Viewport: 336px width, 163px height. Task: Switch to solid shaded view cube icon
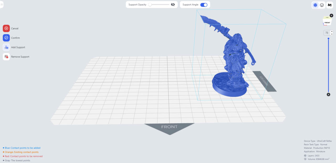click(x=315, y=5)
